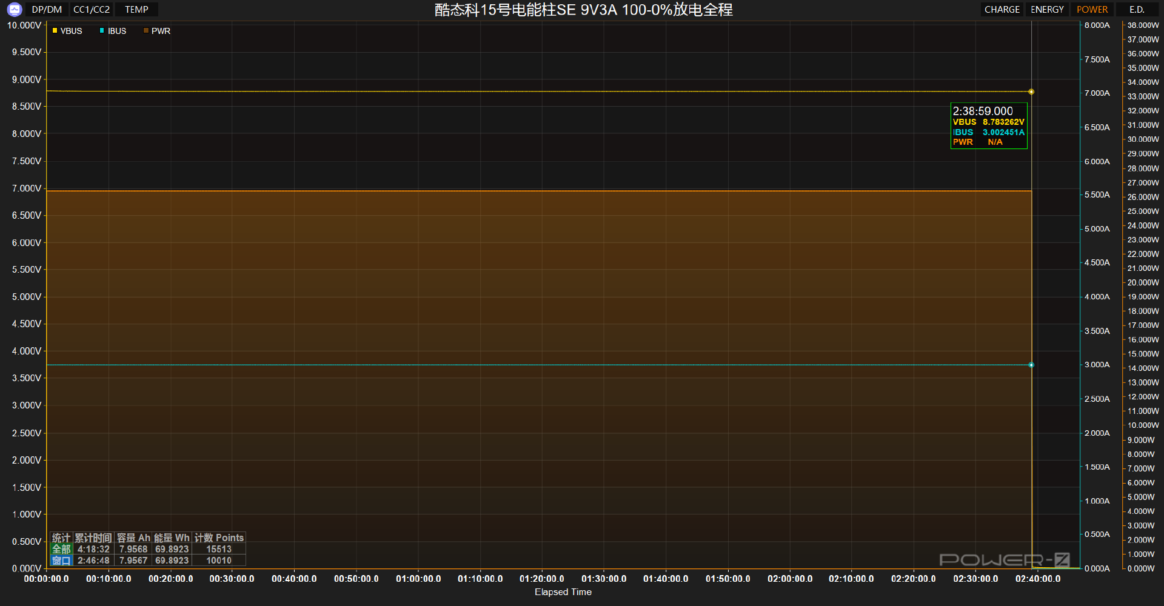The image size is (1164, 606).
Task: Click the 计数 Points column header
Action: (x=219, y=538)
